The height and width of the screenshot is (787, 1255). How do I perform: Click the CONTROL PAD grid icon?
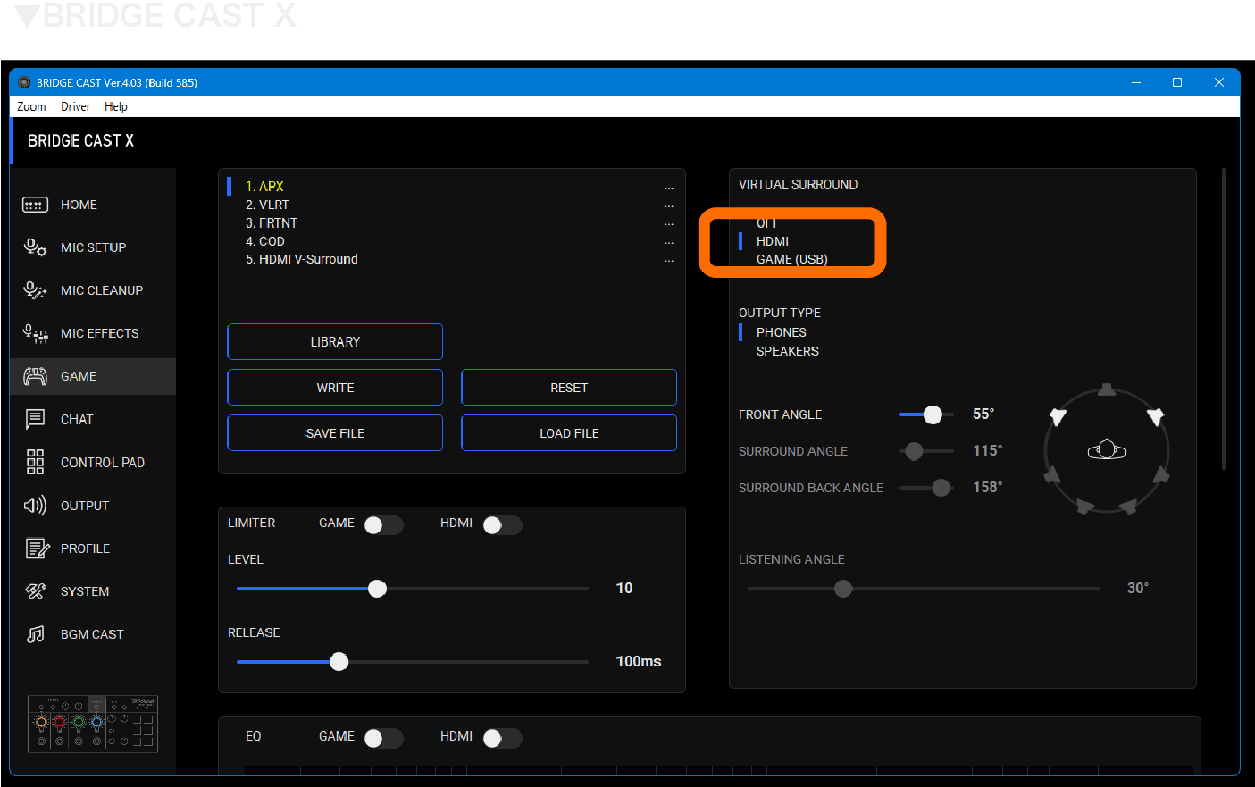point(35,462)
